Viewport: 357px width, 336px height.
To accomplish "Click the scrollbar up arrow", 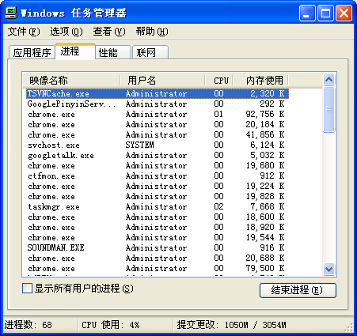I will (329, 80).
